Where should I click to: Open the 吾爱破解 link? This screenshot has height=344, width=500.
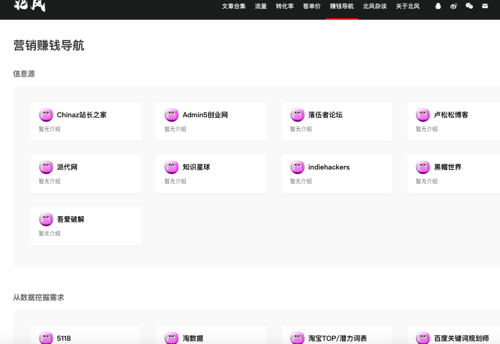click(x=70, y=219)
